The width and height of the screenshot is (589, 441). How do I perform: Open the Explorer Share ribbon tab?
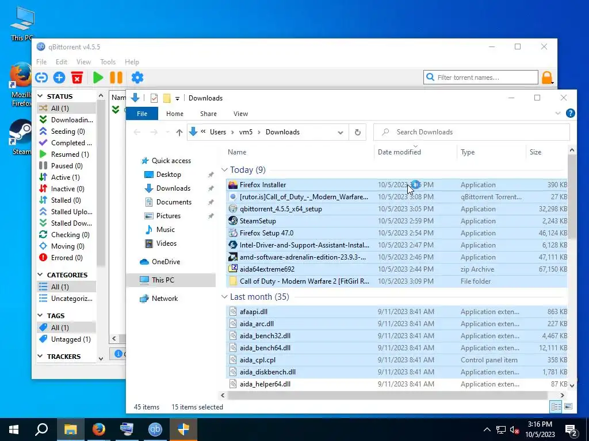point(208,114)
